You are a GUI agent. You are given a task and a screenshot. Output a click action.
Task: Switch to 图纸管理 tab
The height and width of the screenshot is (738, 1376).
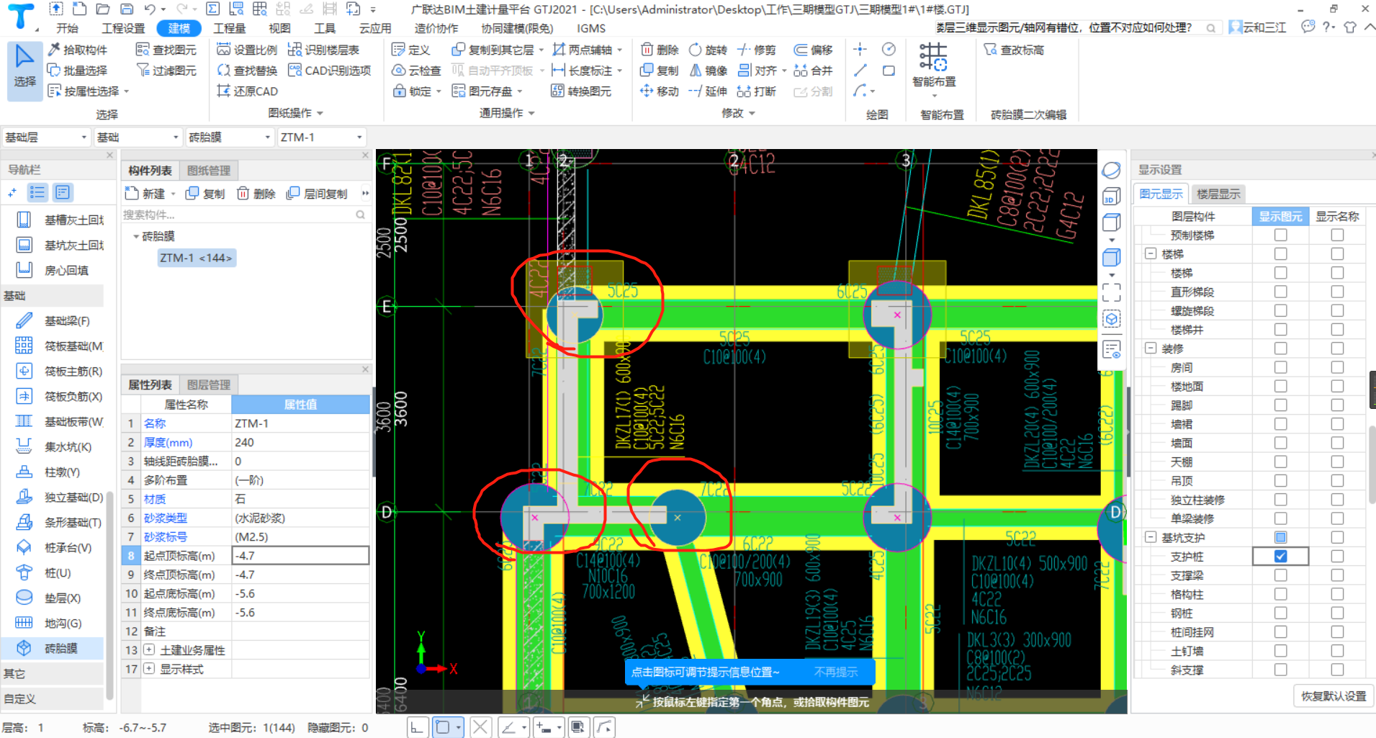(209, 171)
